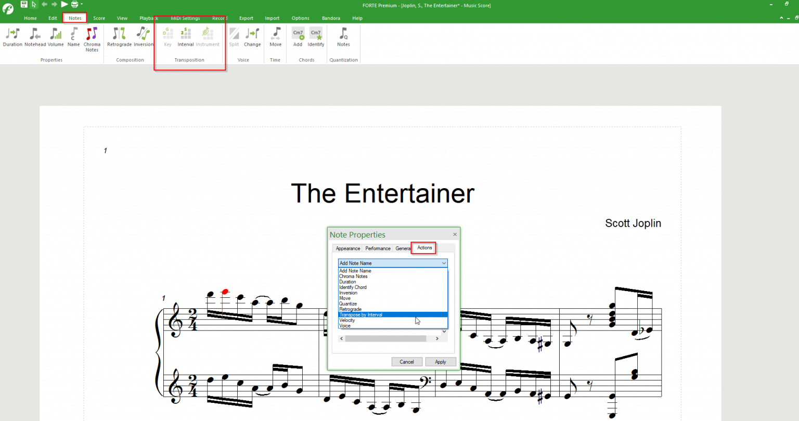Click the Instrument transposition icon
Viewport: 799px width, 421px height.
[208, 37]
